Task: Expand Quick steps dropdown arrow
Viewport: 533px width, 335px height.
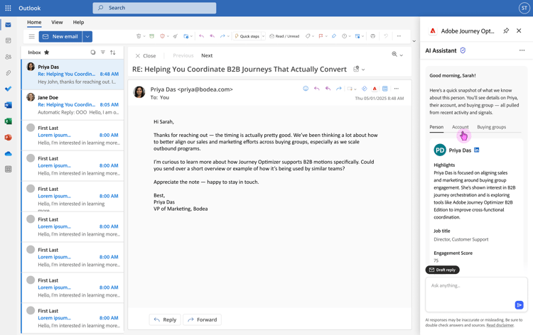Action: [263, 36]
